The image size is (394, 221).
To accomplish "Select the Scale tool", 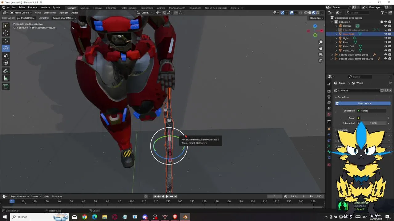I will (x=6, y=56).
